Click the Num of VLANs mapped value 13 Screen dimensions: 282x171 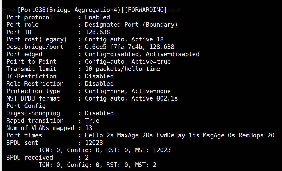(89, 128)
